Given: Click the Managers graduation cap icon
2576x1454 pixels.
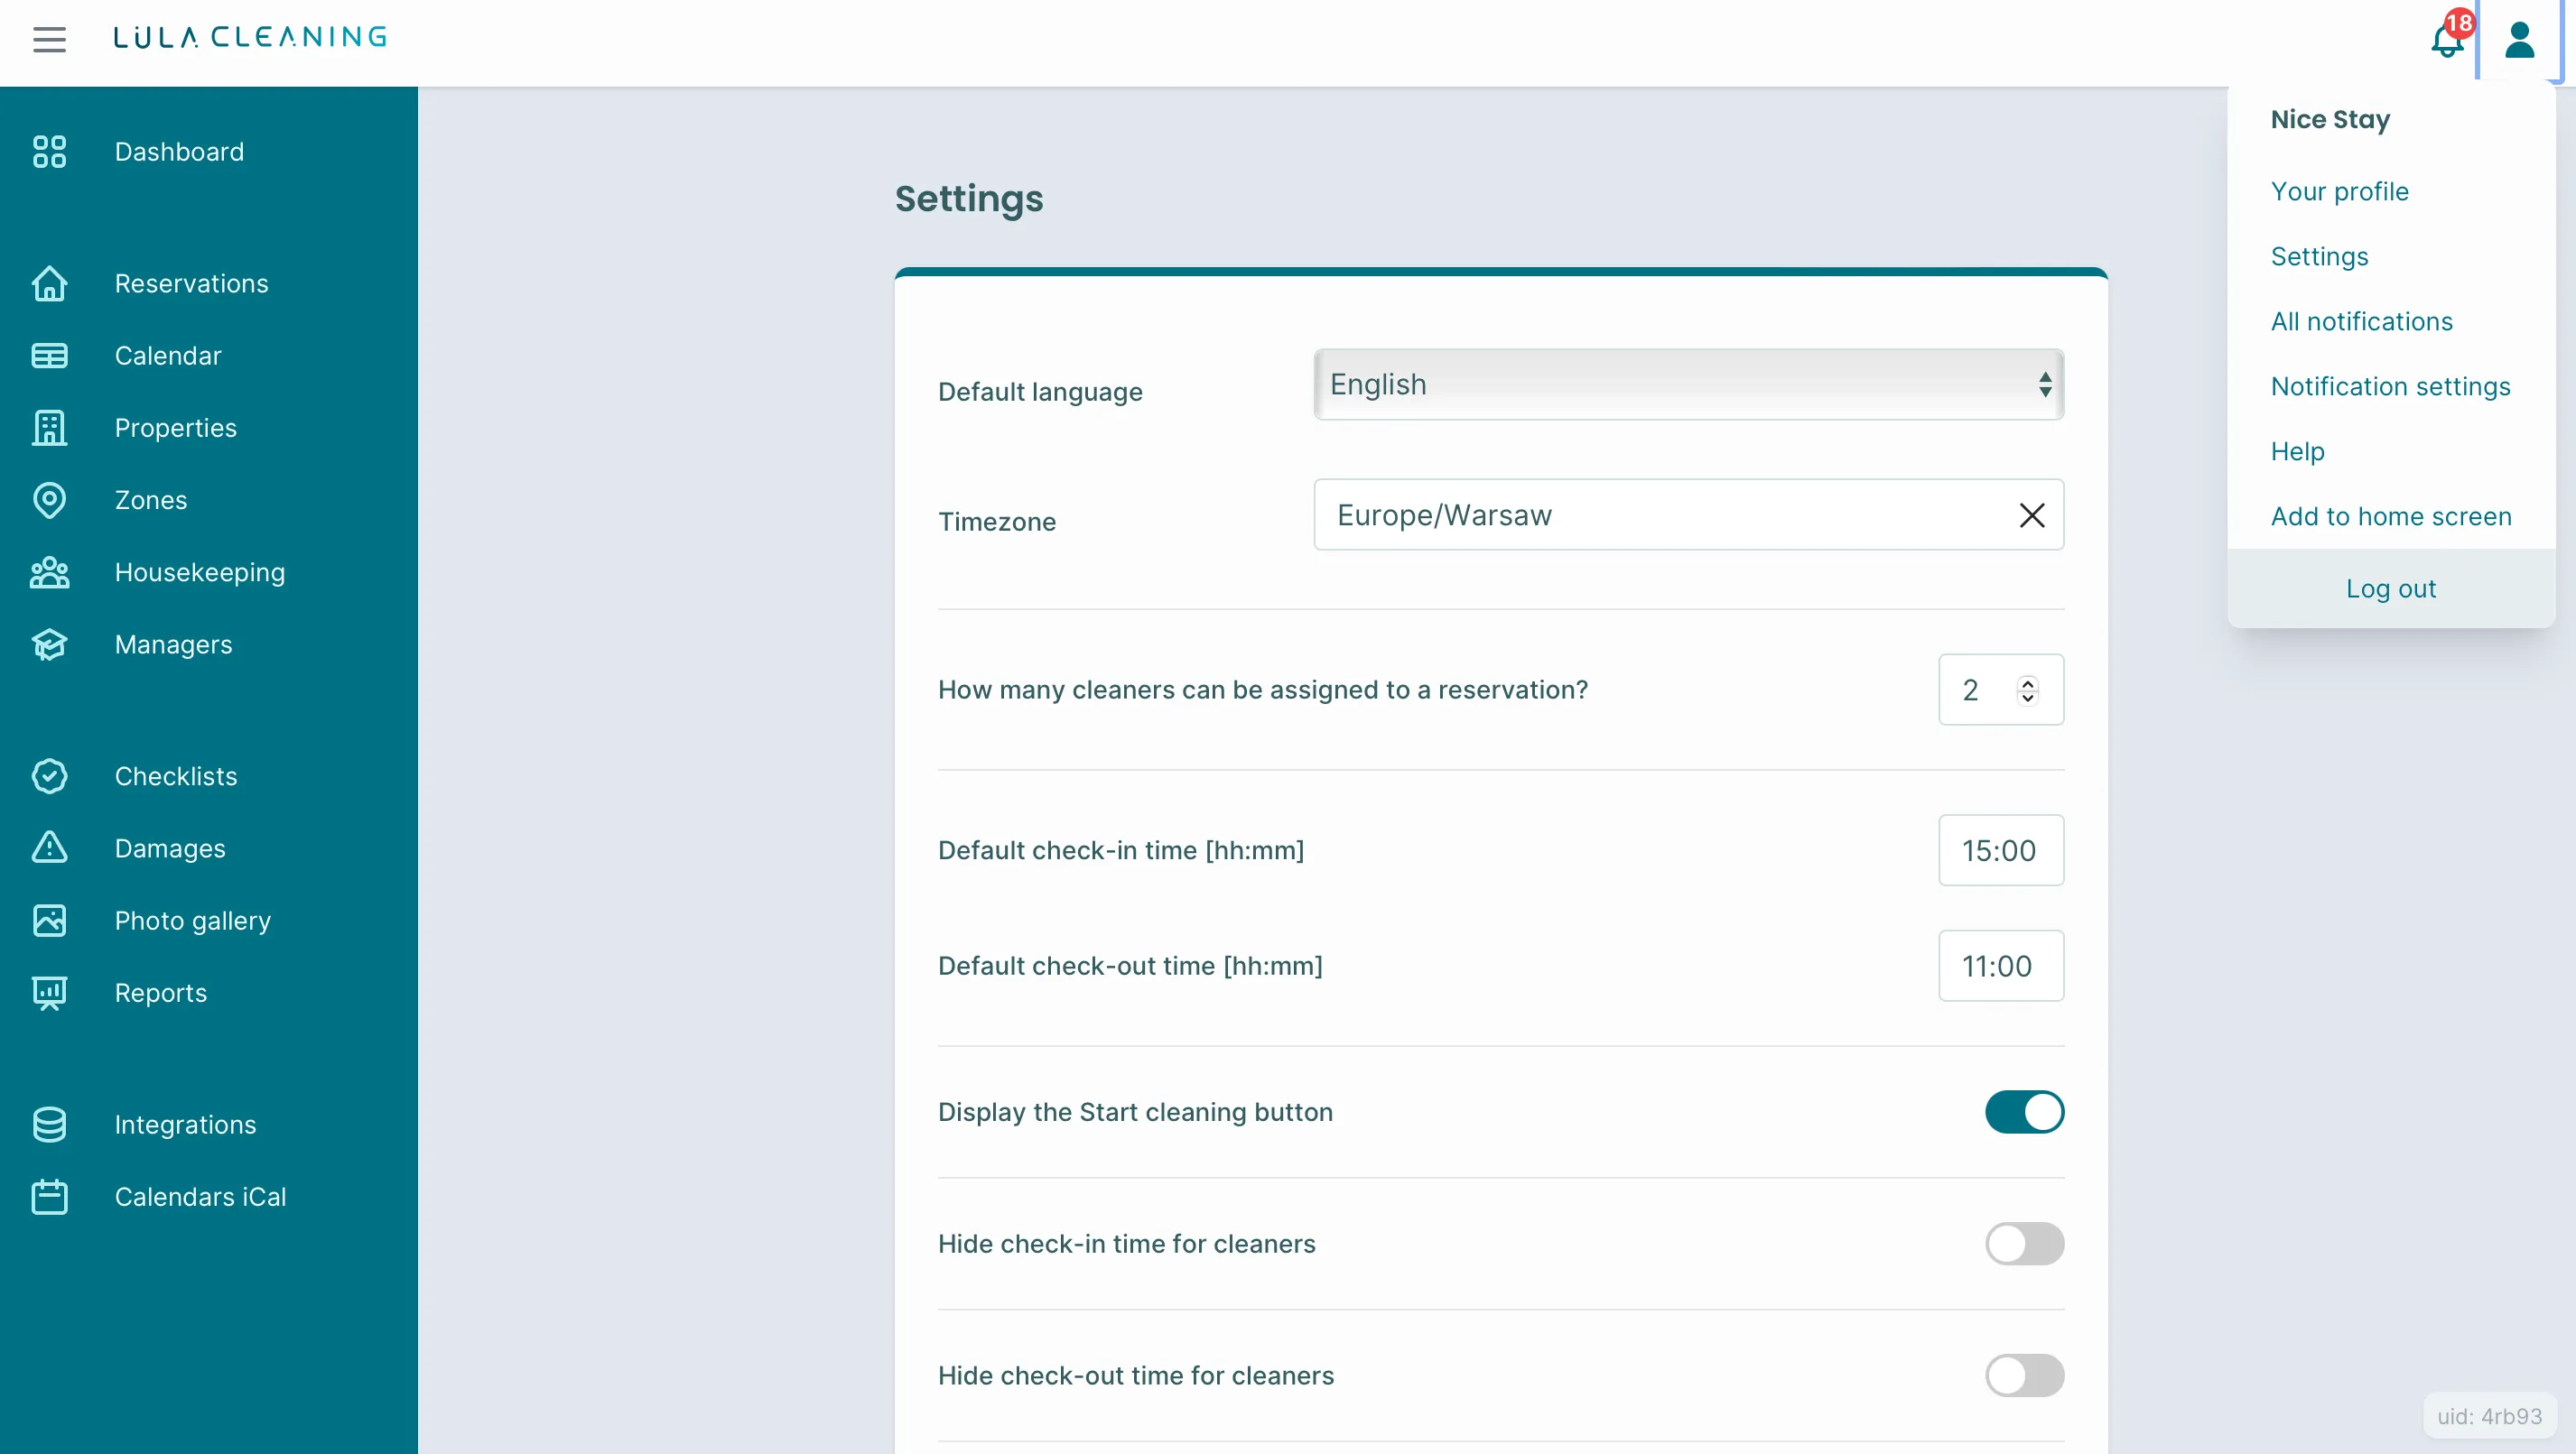Looking at the screenshot, I should point(49,644).
